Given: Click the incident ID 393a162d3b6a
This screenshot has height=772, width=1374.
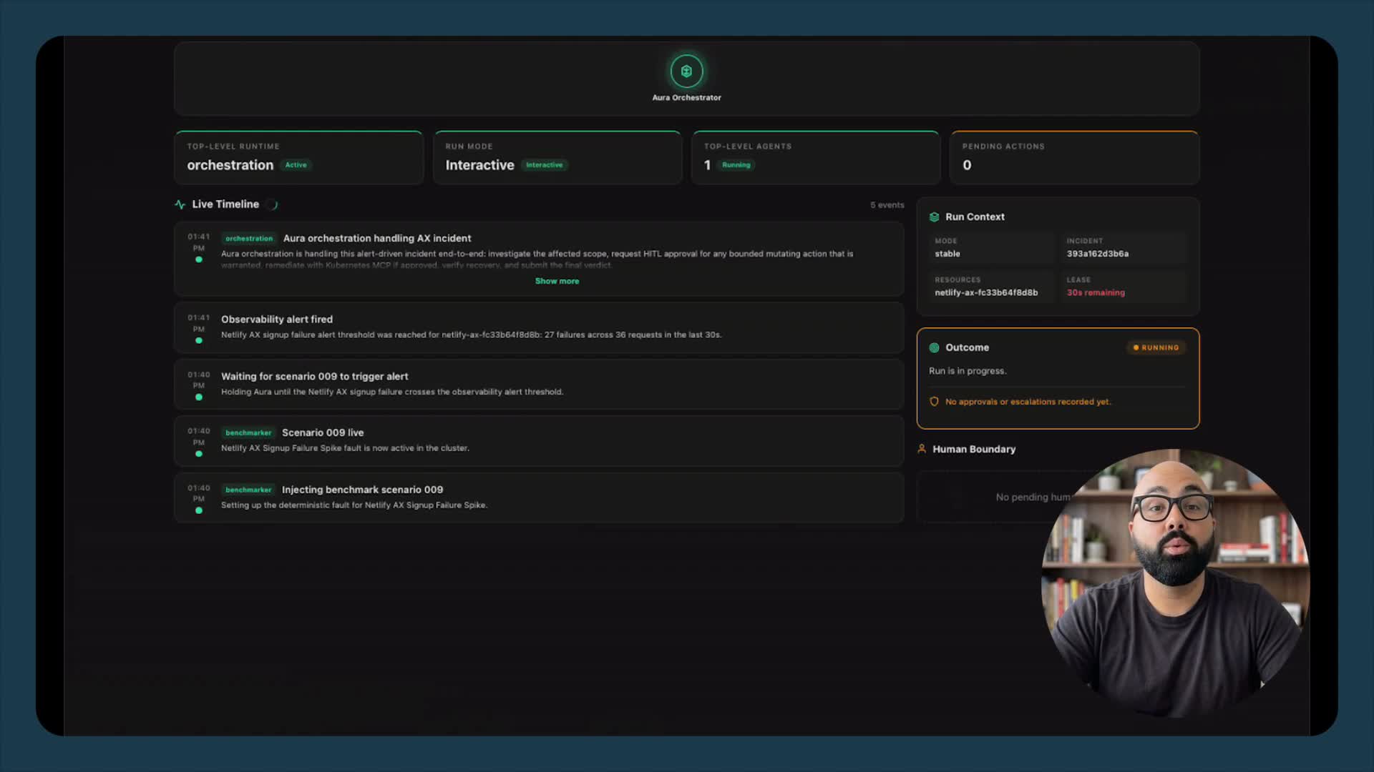Looking at the screenshot, I should point(1097,254).
